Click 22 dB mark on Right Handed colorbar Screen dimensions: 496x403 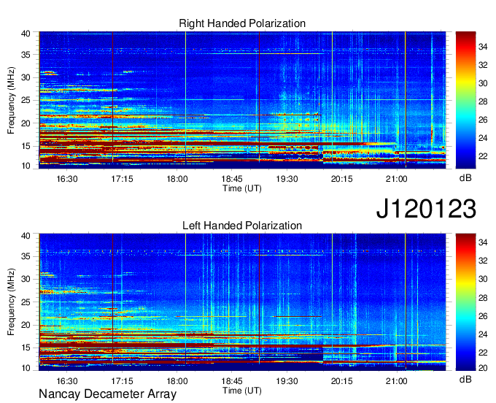(x=483, y=156)
